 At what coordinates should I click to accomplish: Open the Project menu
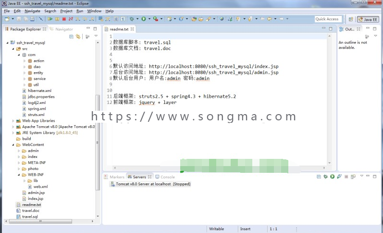[x=66, y=11]
